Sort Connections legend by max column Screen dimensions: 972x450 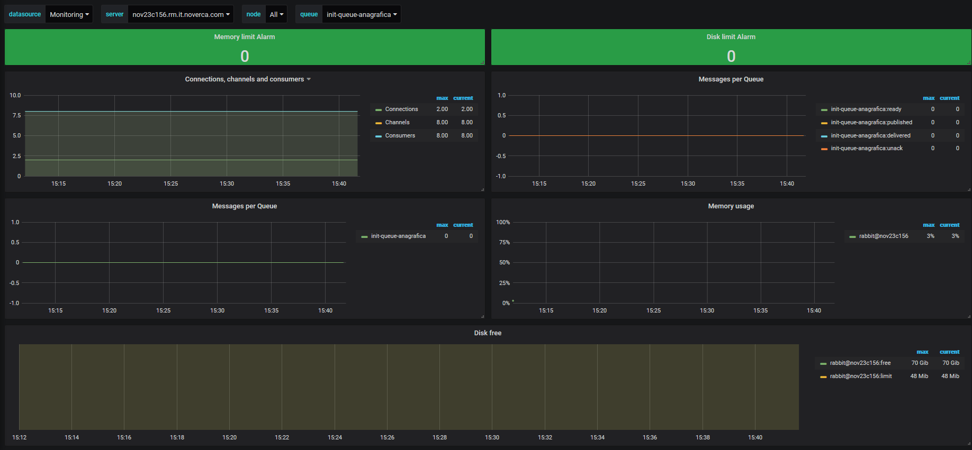[442, 98]
